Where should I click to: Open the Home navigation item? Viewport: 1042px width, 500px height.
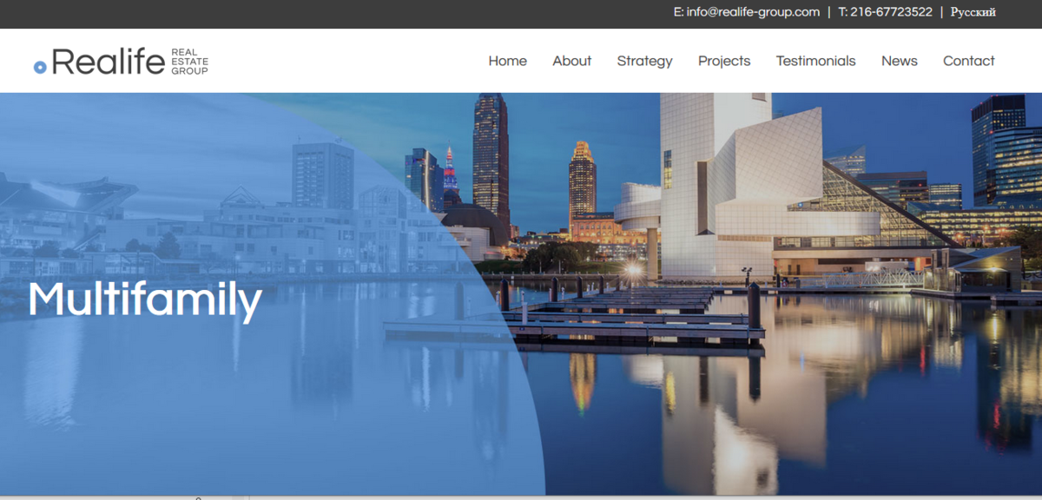[507, 61]
